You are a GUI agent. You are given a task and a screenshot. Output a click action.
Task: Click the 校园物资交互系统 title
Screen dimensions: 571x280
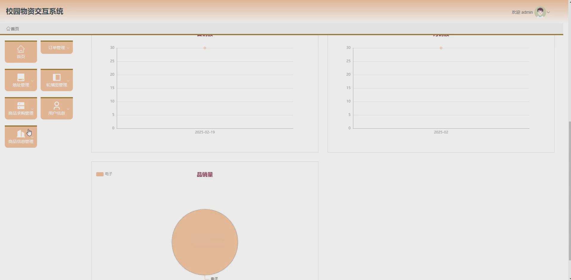35,11
